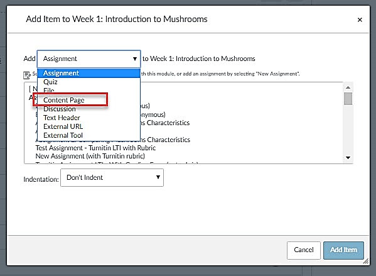Pick External URL from the list
Viewport: 376px width, 276px height.
pos(89,126)
